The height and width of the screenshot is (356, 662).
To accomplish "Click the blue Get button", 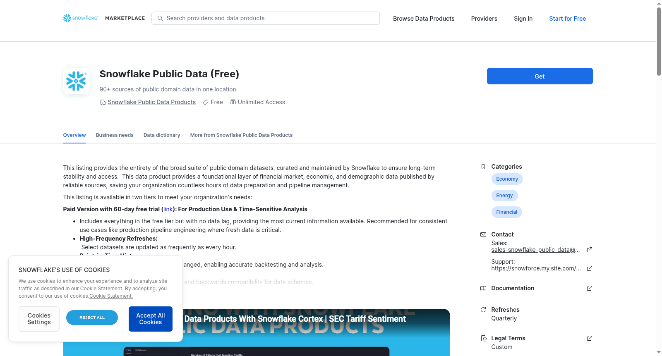I will click(x=540, y=76).
